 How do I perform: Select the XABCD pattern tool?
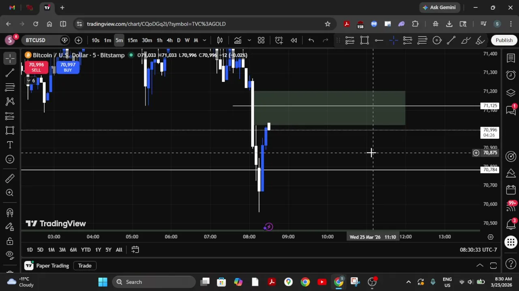pyautogui.click(x=10, y=101)
